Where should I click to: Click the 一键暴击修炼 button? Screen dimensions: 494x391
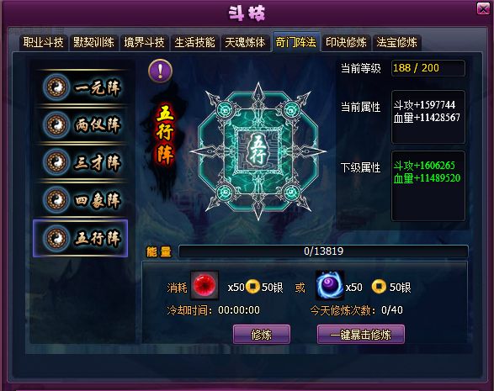(x=361, y=335)
